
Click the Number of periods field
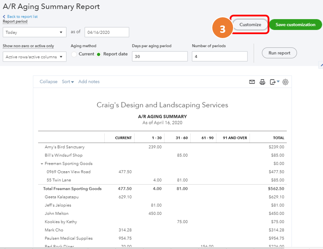[219, 57]
